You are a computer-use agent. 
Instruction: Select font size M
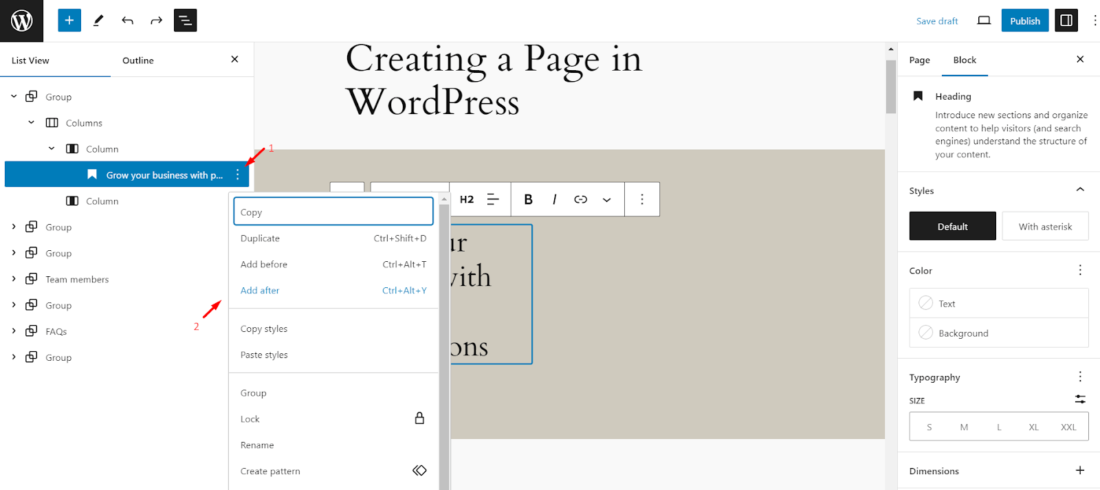coord(964,427)
